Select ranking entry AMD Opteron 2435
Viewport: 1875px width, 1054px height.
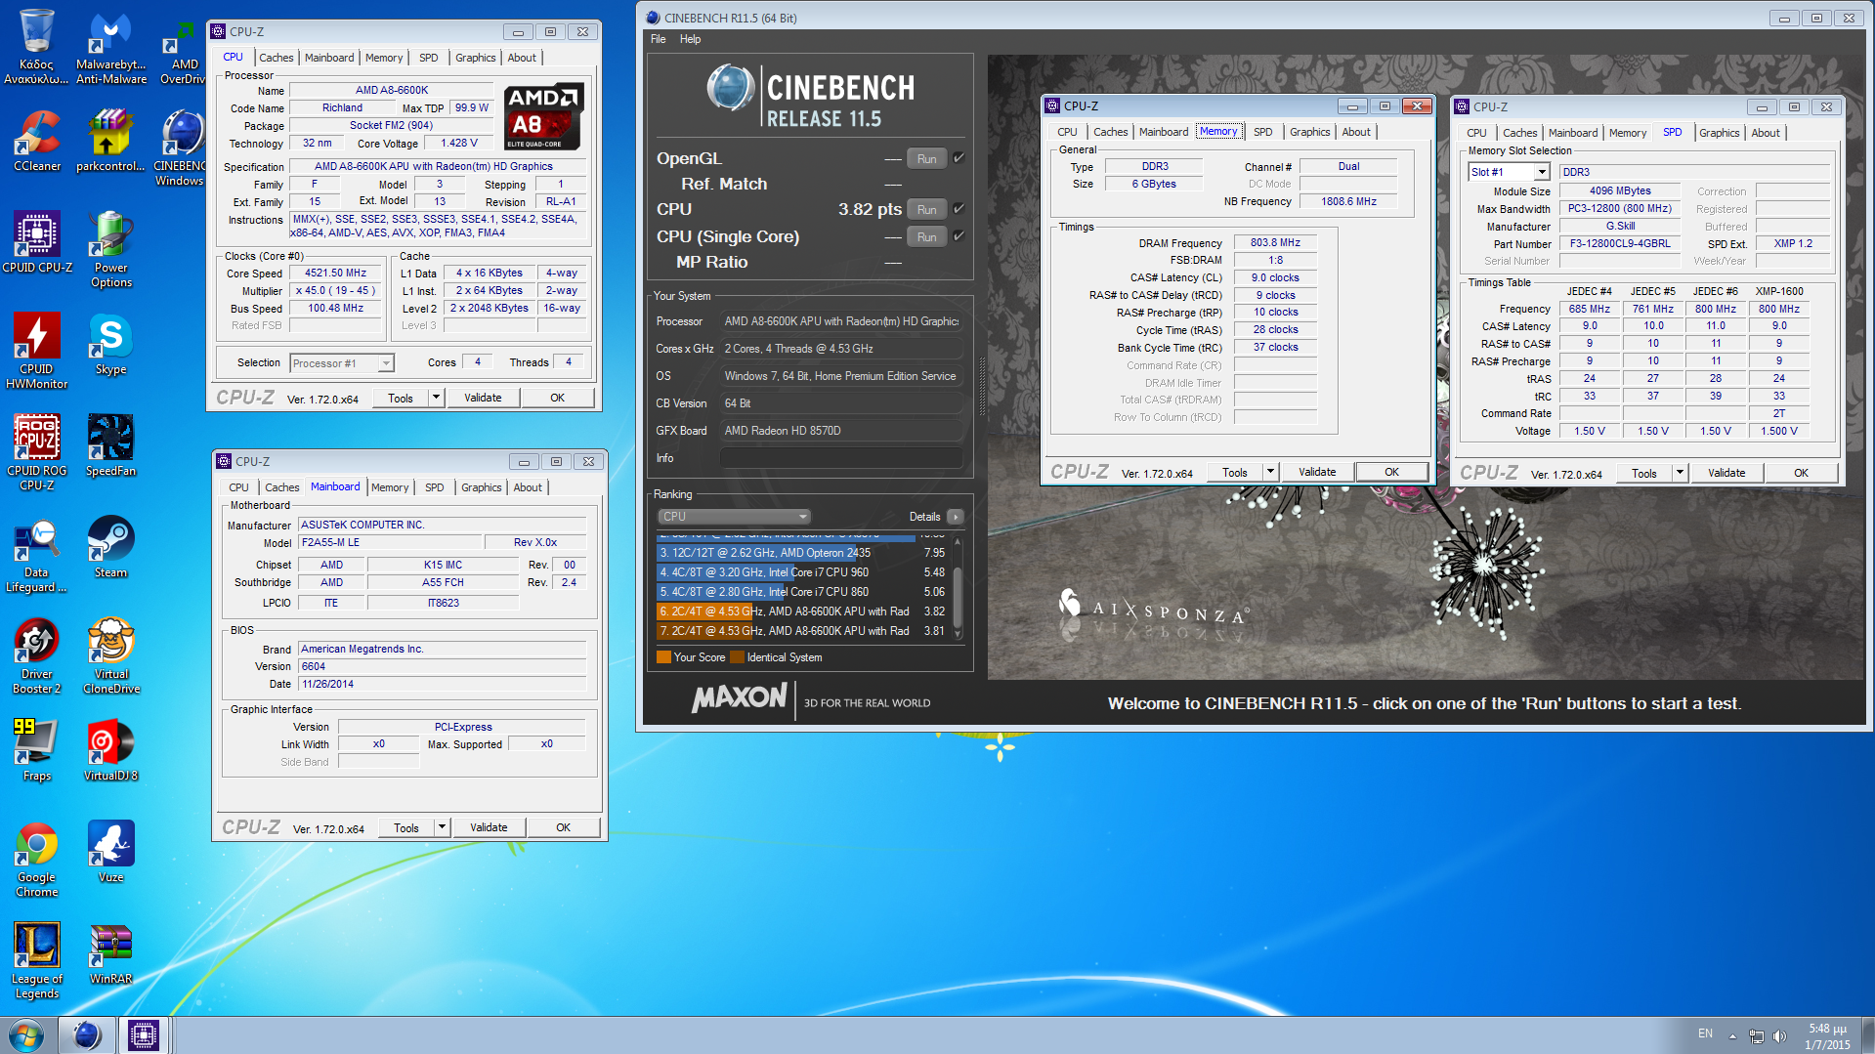click(x=802, y=553)
